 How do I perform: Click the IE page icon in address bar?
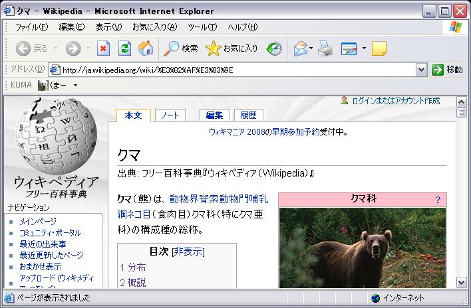(x=55, y=70)
